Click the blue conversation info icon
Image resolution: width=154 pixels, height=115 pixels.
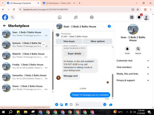tap(109, 26)
